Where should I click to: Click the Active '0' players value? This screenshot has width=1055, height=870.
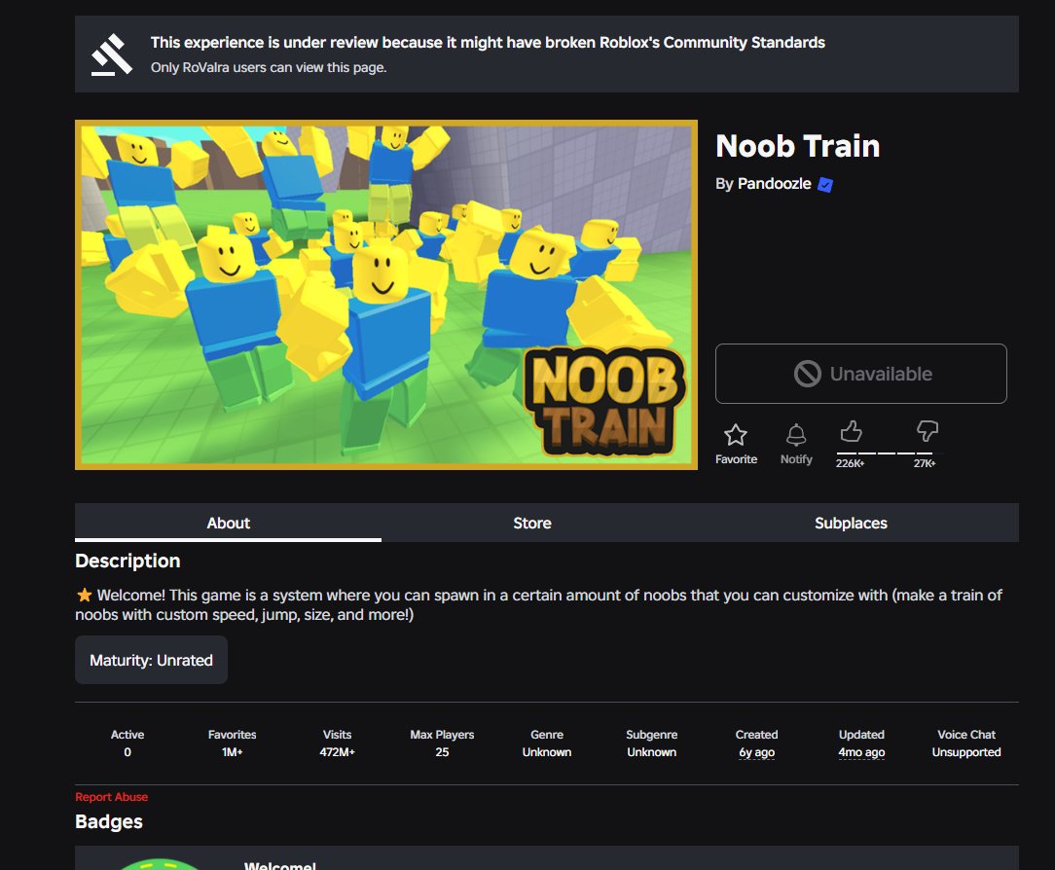click(127, 752)
